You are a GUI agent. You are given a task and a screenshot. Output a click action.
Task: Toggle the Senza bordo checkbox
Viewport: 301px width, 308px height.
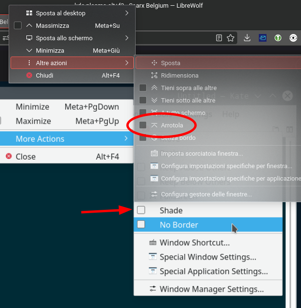click(x=143, y=137)
